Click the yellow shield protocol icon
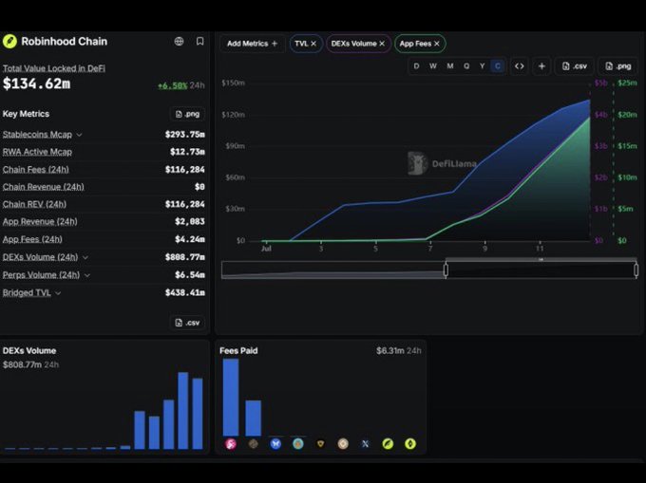This screenshot has width=646, height=483. tap(320, 444)
